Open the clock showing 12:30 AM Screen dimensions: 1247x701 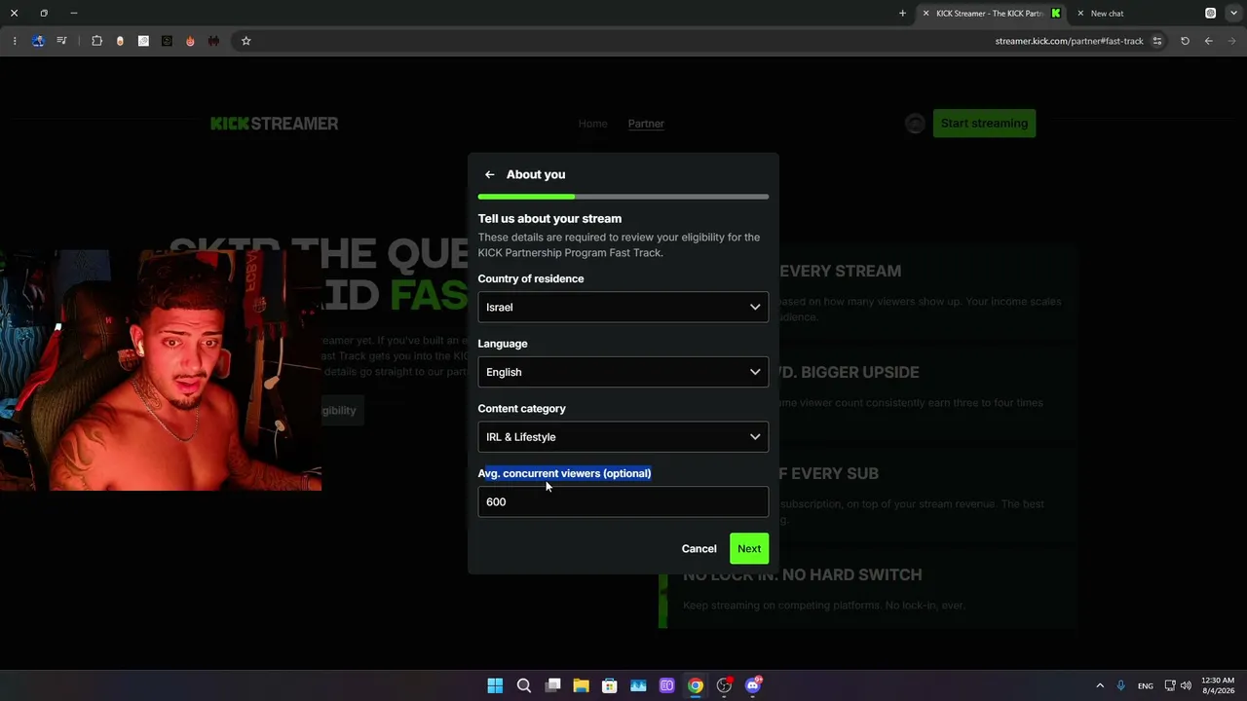coord(1218,685)
